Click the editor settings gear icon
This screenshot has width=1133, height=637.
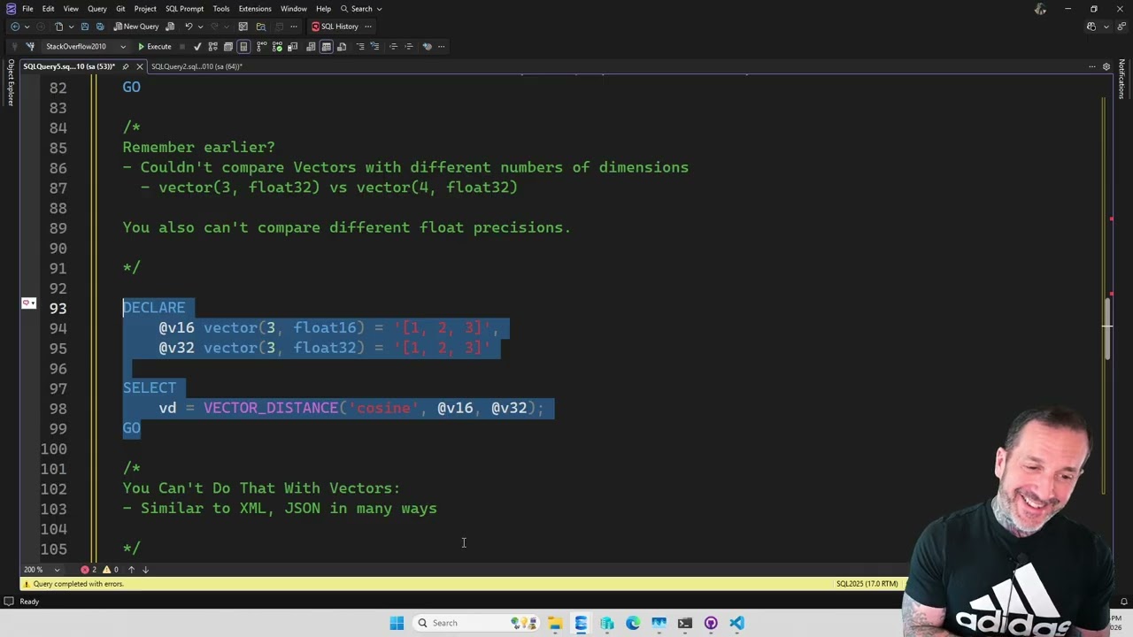point(1106,66)
